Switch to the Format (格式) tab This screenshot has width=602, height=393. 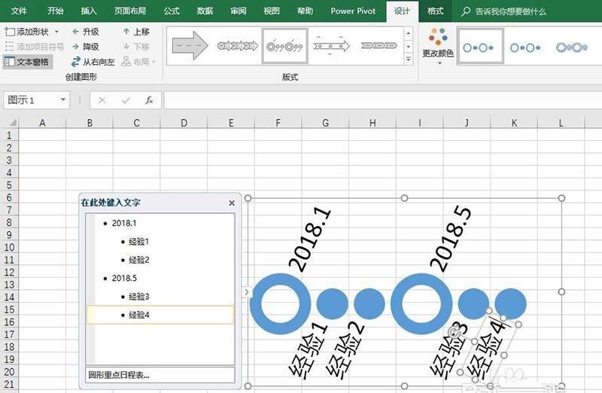pyautogui.click(x=436, y=11)
